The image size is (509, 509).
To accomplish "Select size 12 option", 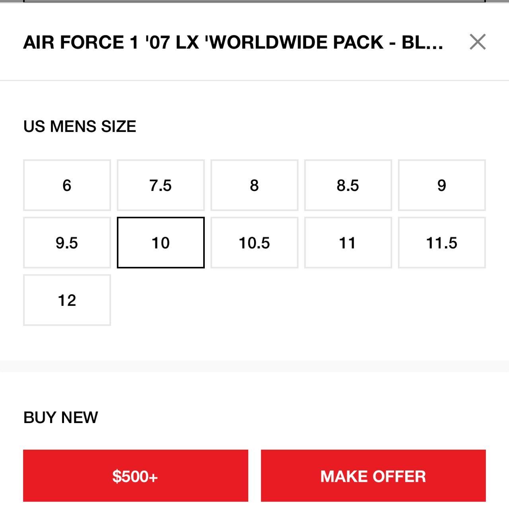I will pyautogui.click(x=67, y=300).
